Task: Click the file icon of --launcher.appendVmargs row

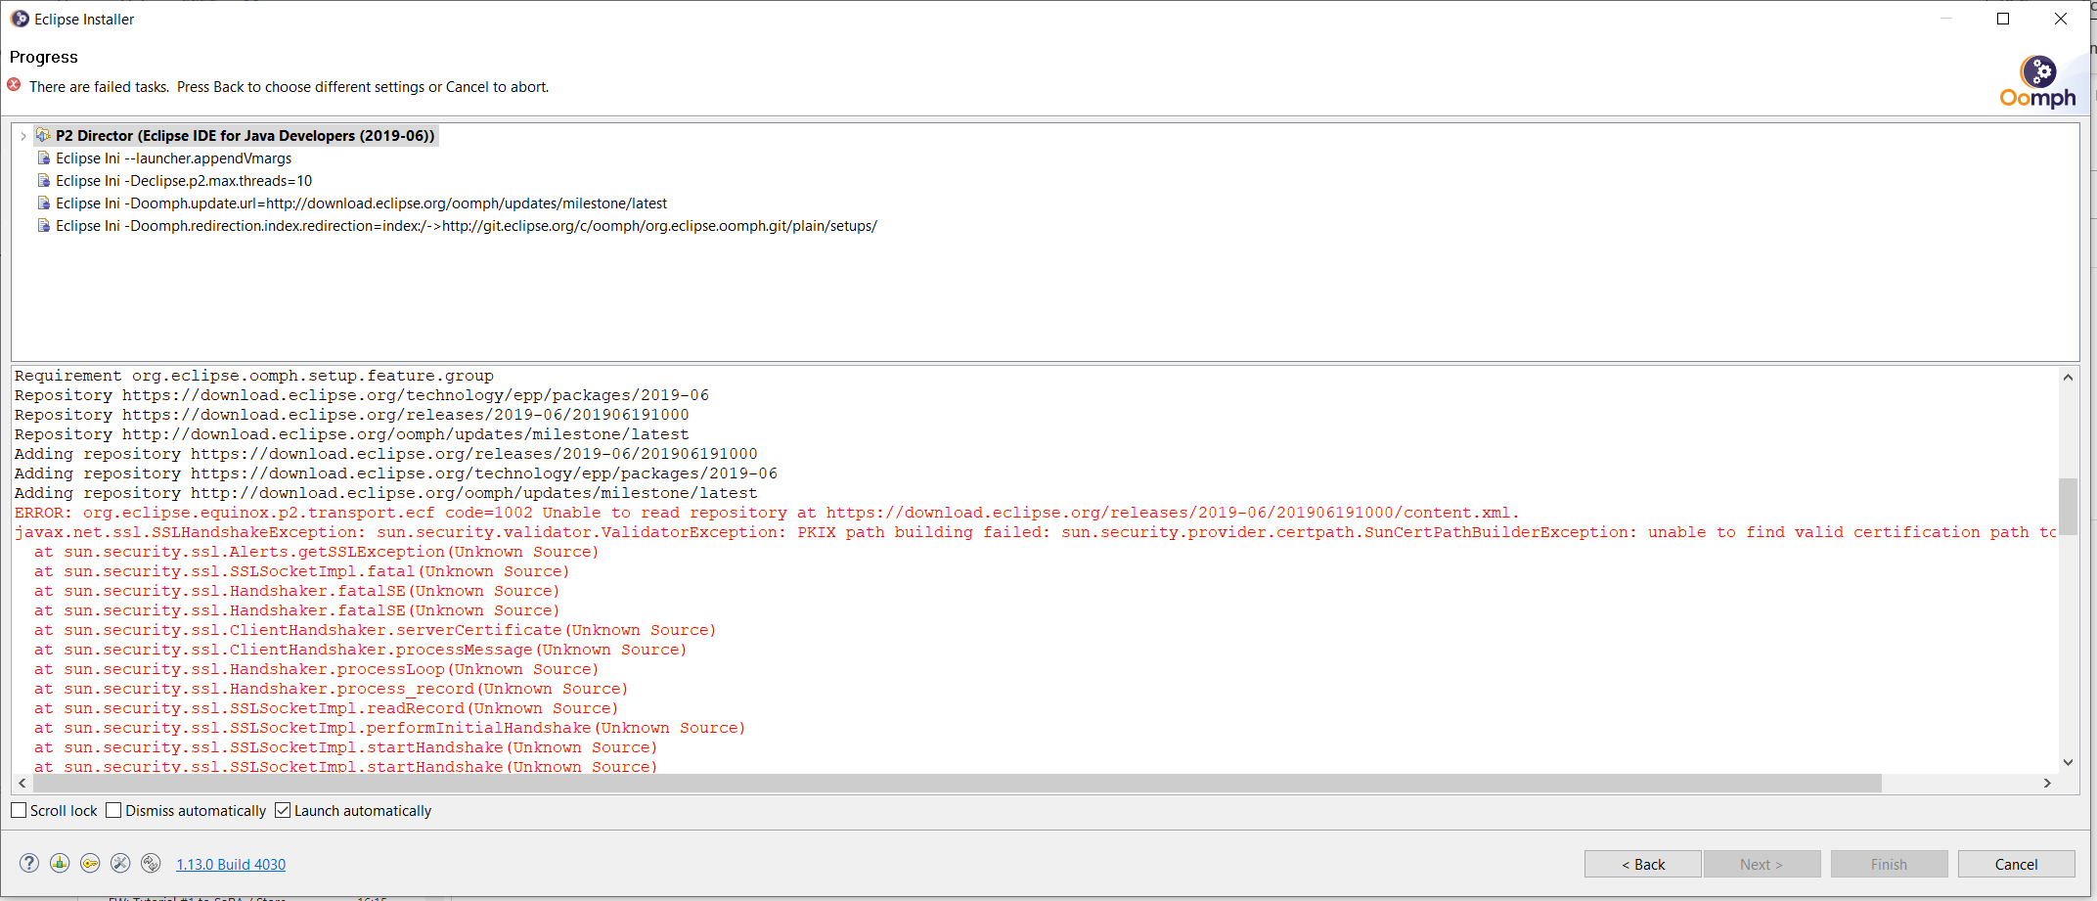Action: (x=44, y=158)
